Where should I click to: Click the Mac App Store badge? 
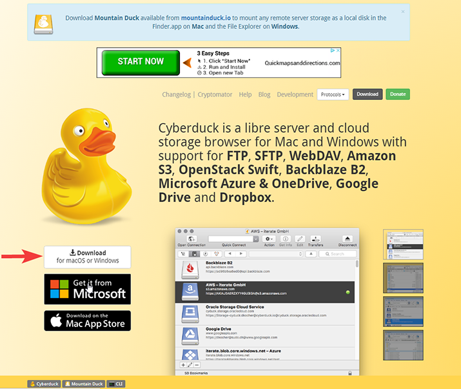tap(88, 321)
